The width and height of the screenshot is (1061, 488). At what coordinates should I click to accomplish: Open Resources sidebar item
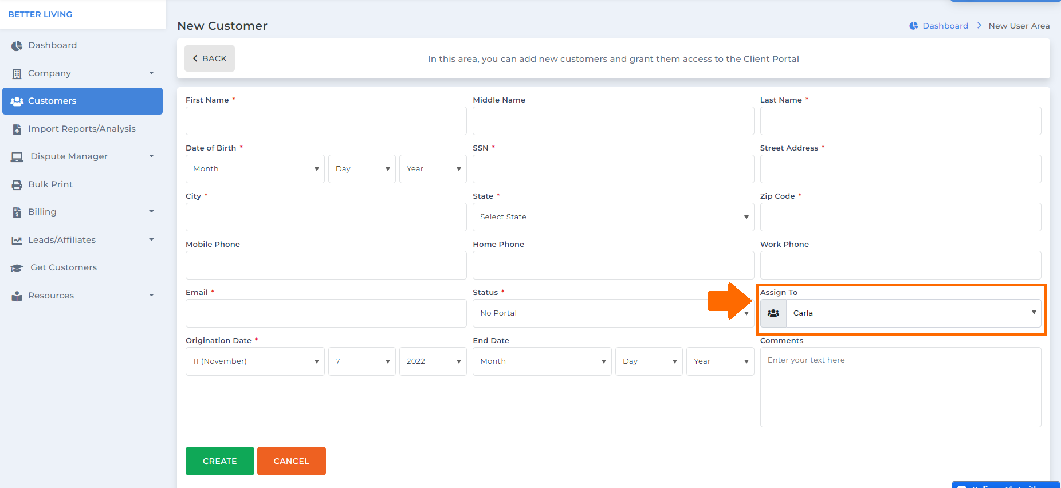tap(82, 296)
